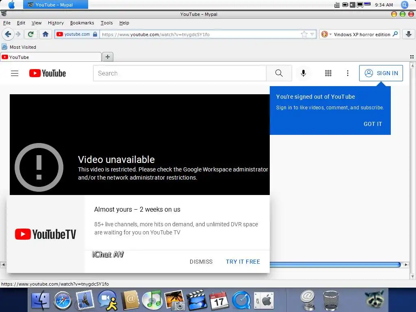
Task: Click the Almost yours – 2 weeks on us text
Action: click(x=137, y=209)
